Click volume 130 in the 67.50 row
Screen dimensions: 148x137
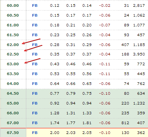click(x=125, y=133)
